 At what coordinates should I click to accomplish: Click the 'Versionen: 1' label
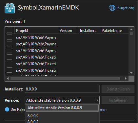pyautogui.click(x=15, y=21)
